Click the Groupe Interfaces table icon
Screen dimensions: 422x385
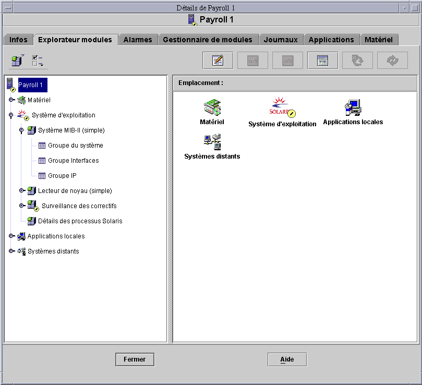(42, 161)
